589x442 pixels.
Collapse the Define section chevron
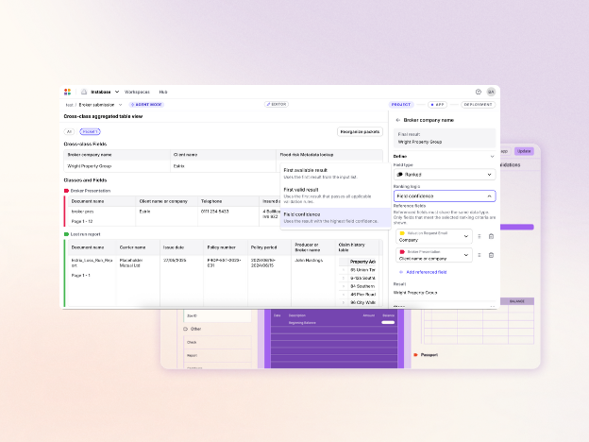coord(492,157)
